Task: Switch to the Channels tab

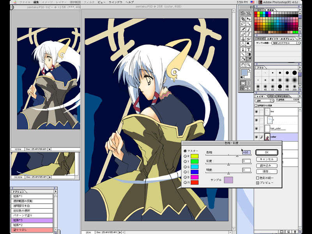Action: pyautogui.click(x=282, y=96)
